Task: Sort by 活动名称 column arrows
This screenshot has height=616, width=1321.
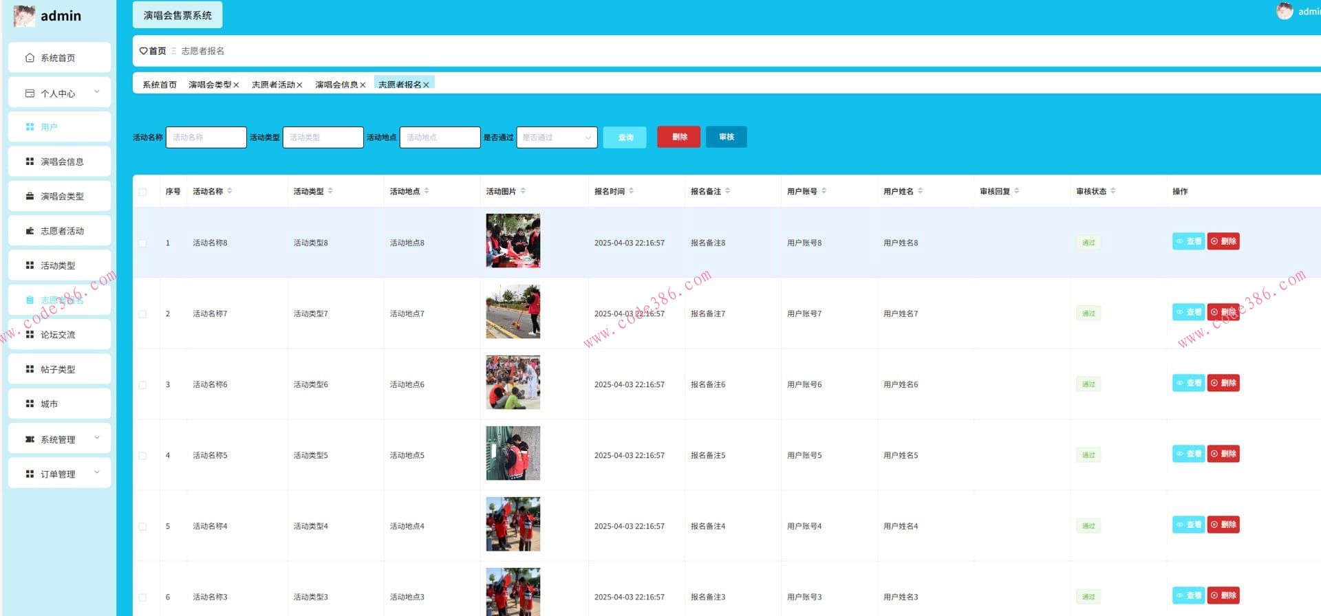Action: point(230,191)
